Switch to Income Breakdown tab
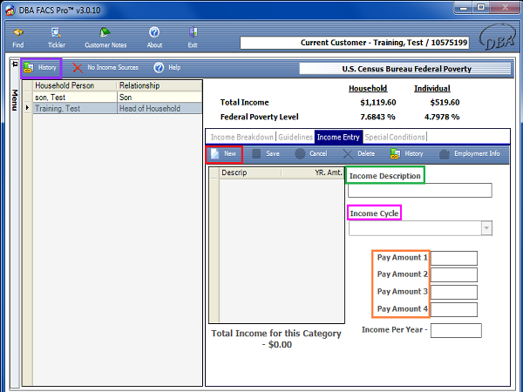The width and height of the screenshot is (523, 392). click(x=241, y=137)
